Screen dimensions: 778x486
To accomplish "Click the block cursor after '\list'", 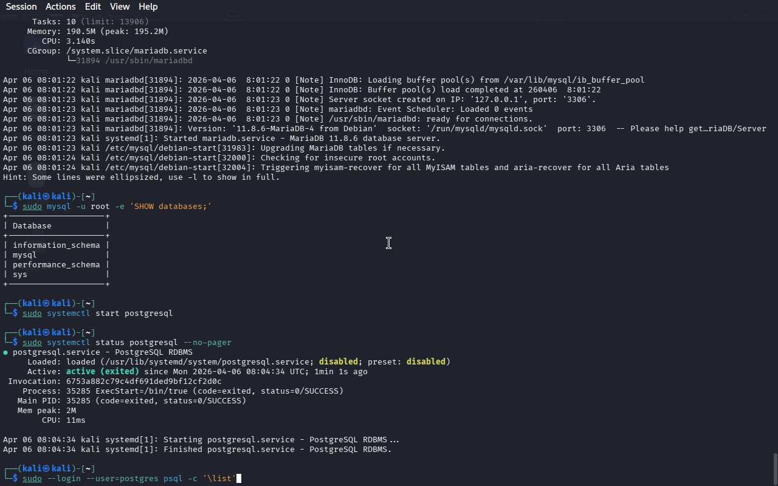I will click(239, 479).
